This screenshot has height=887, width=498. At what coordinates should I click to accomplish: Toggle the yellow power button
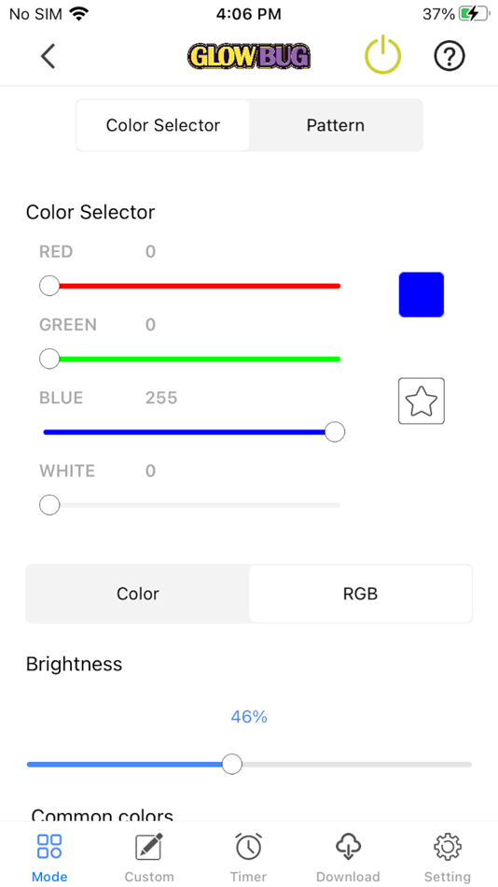coord(382,55)
